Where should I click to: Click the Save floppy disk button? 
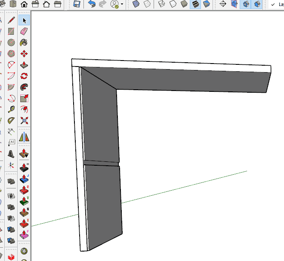(77, 4)
